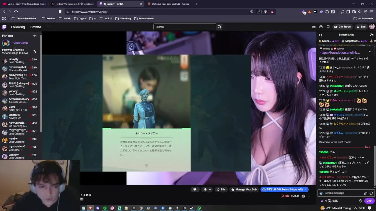376x211 pixels.
Task: Open the emote picker in chat
Action: pos(371,193)
